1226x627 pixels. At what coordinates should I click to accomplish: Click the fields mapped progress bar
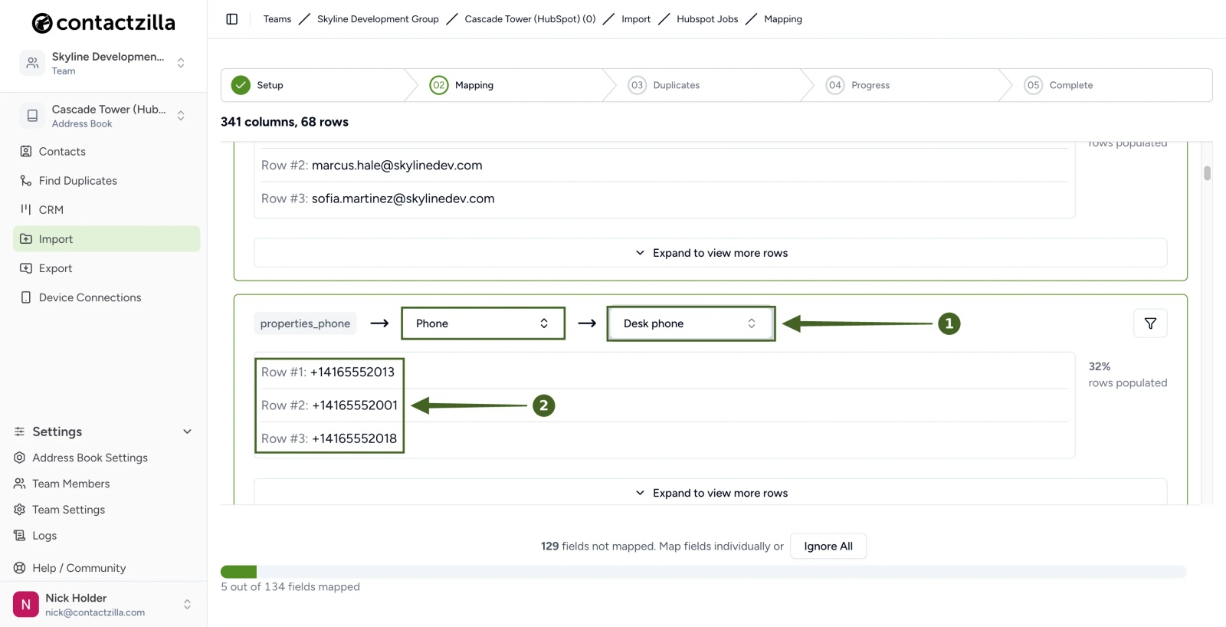703,572
